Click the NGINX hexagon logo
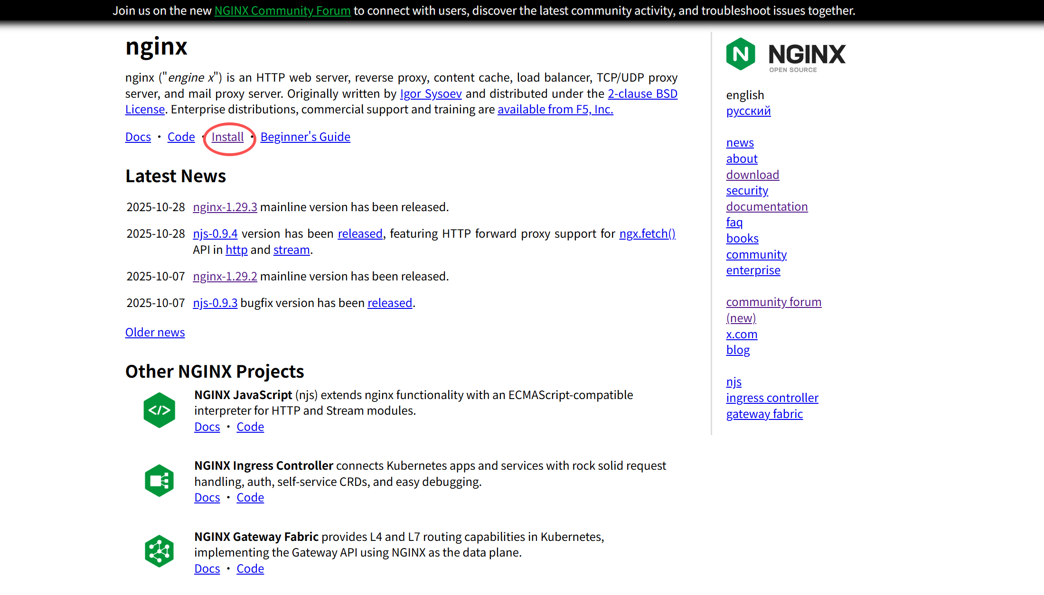The width and height of the screenshot is (1044, 595). 741,54
